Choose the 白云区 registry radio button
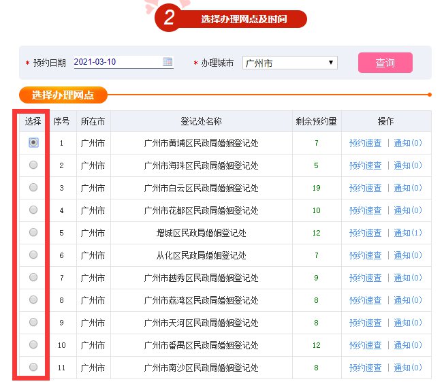 tap(33, 188)
